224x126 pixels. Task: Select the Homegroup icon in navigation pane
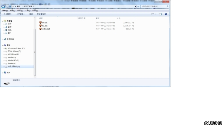pyautogui.click(x=5, y=39)
